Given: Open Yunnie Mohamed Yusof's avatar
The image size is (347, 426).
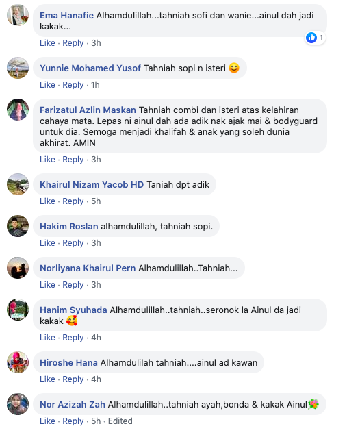Looking at the screenshot, I should (18, 68).
